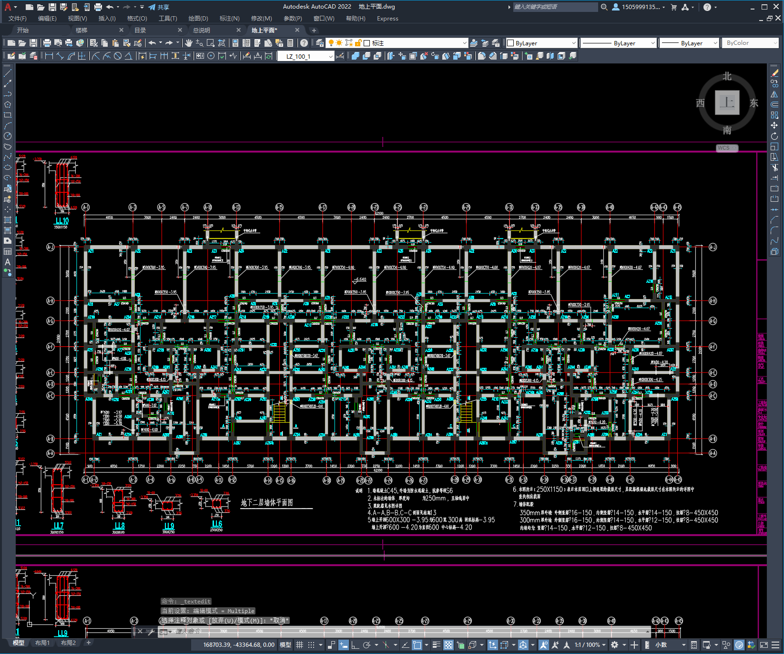Open the 绘图(D) menu
This screenshot has height=654, width=784.
pos(198,19)
